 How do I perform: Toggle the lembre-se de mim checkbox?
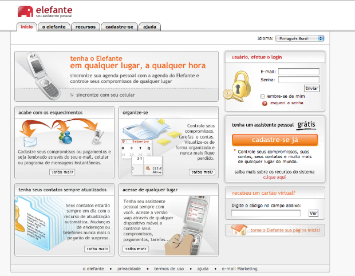262,96
